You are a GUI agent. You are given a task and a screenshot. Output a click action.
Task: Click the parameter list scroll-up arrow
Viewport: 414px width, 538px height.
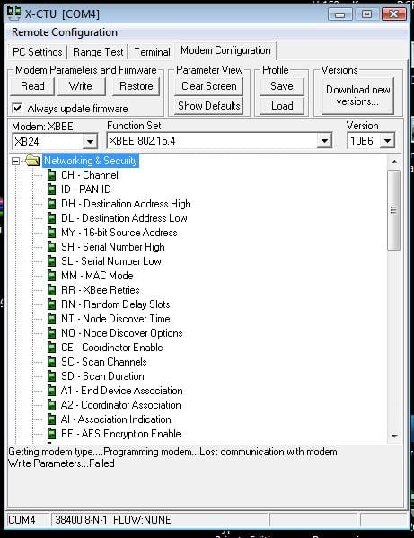394,162
